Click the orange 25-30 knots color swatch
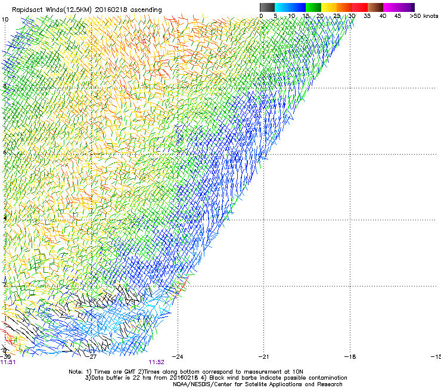441x388 pixels. (x=344, y=7)
